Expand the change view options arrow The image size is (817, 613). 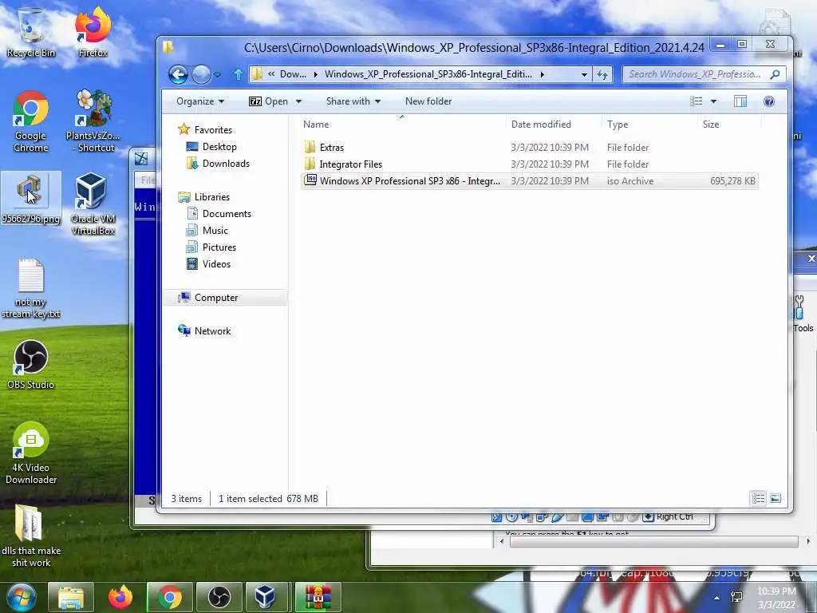click(x=713, y=101)
